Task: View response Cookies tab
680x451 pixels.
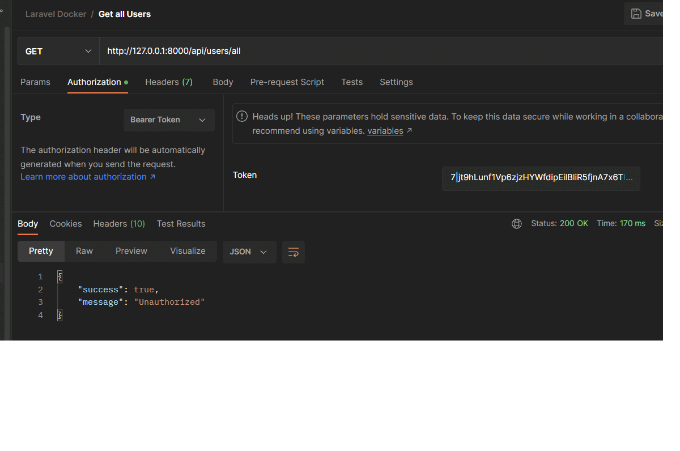Action: (x=65, y=223)
